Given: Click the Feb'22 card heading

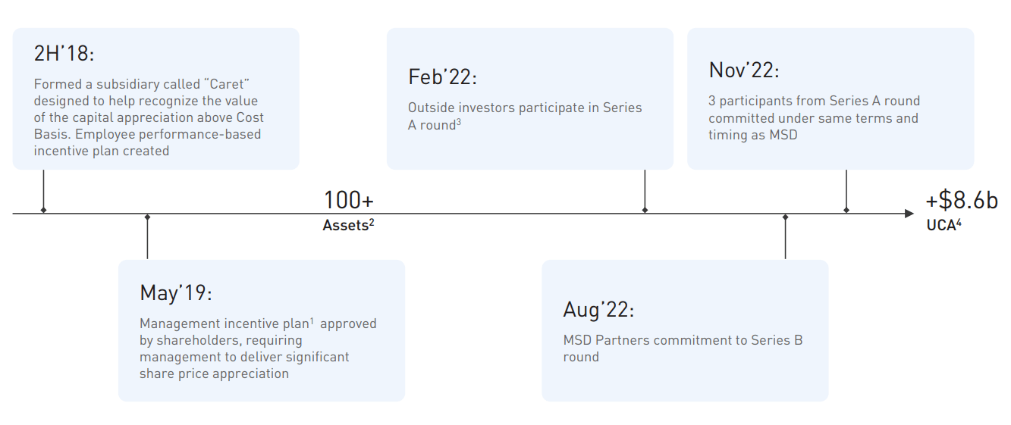Looking at the screenshot, I should (442, 77).
